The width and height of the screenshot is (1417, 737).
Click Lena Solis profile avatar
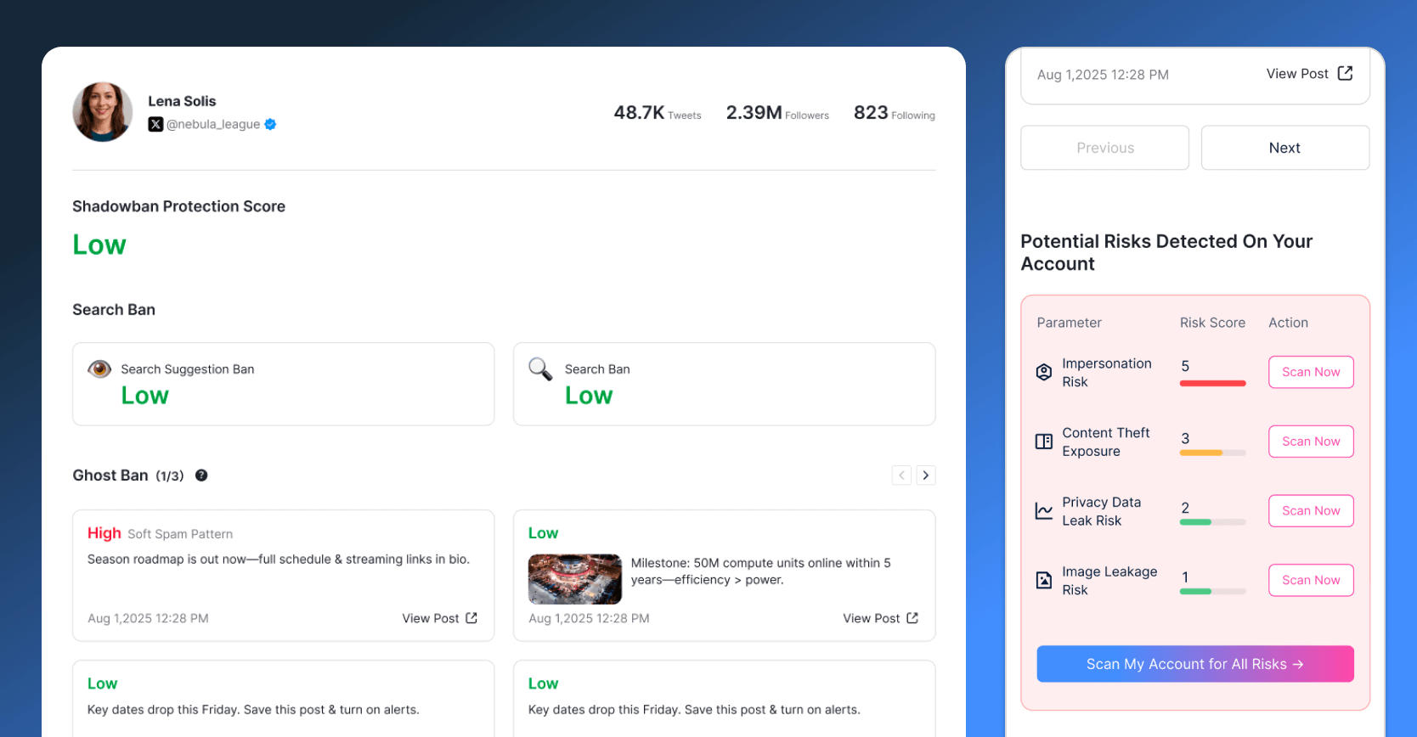tap(102, 112)
